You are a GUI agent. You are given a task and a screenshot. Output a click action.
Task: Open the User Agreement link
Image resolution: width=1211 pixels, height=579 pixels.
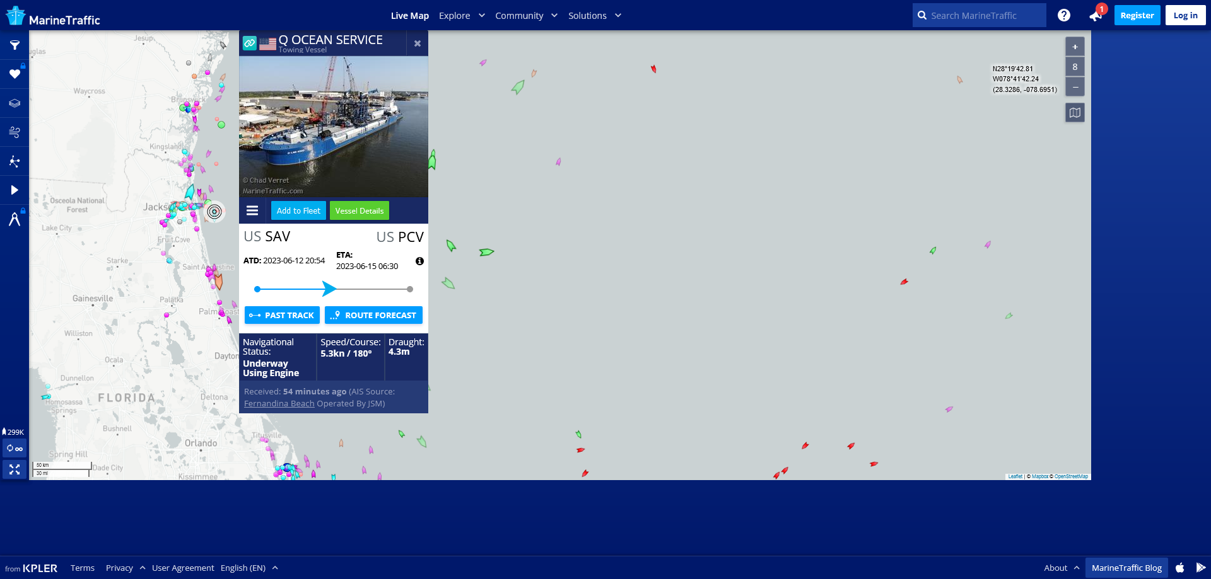[x=183, y=568]
